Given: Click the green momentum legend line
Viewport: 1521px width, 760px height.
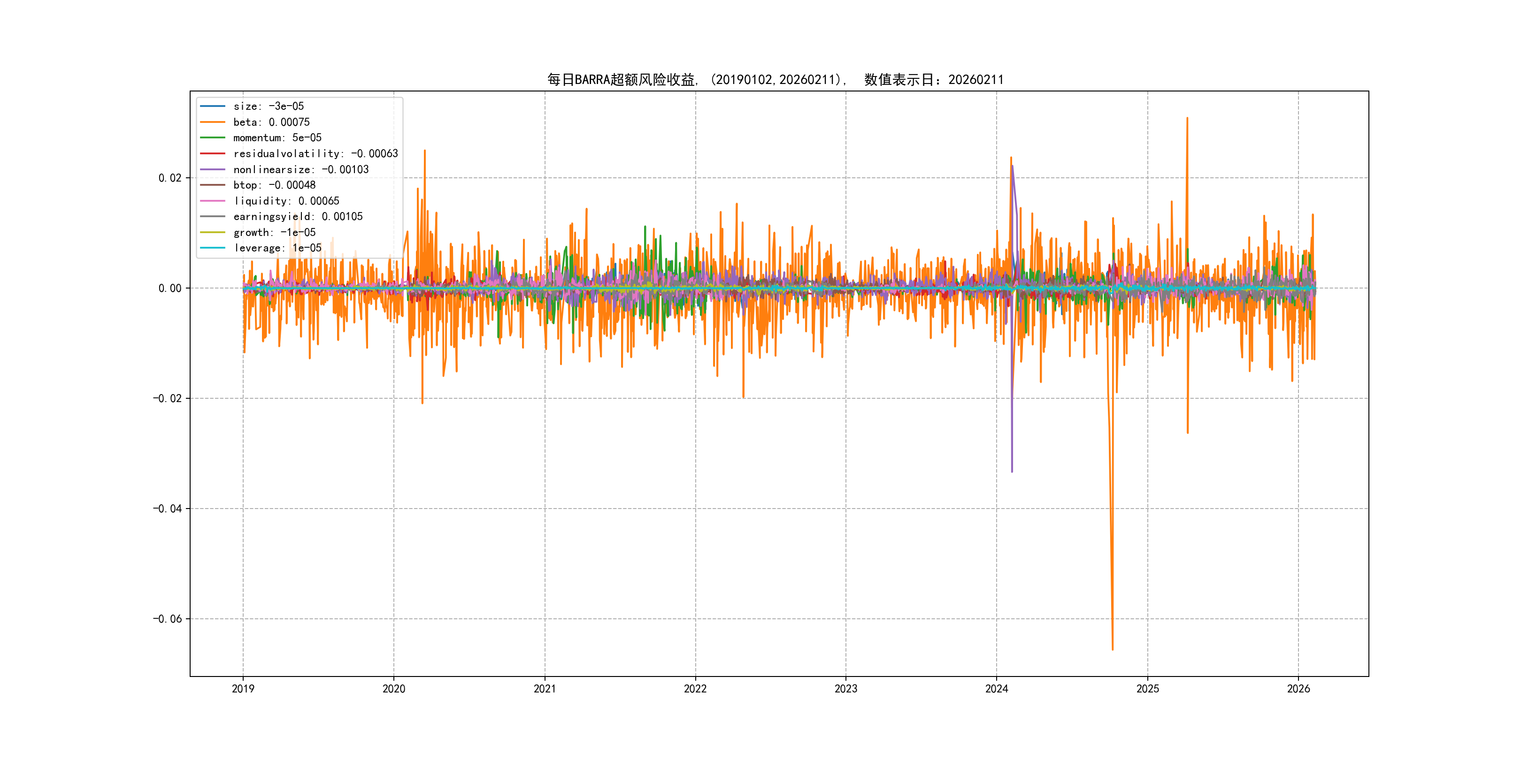Looking at the screenshot, I should [x=213, y=137].
